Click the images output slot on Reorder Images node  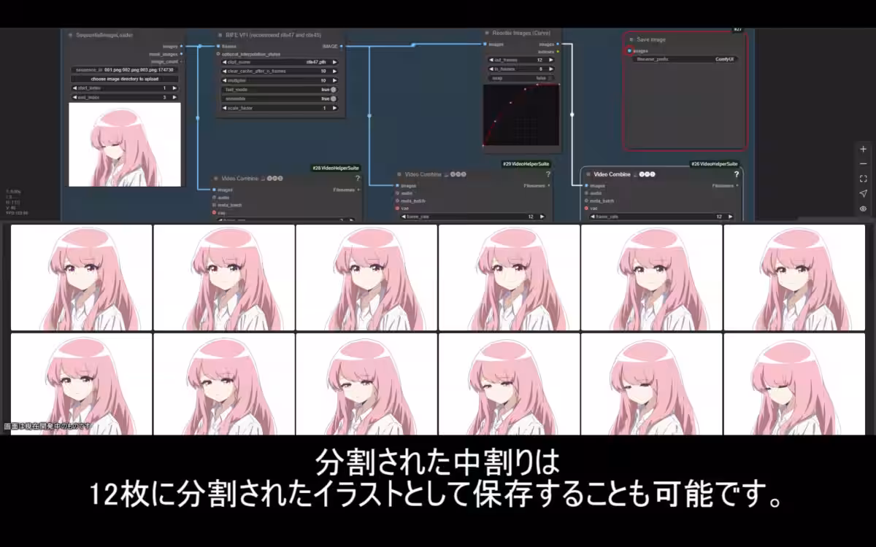point(558,44)
